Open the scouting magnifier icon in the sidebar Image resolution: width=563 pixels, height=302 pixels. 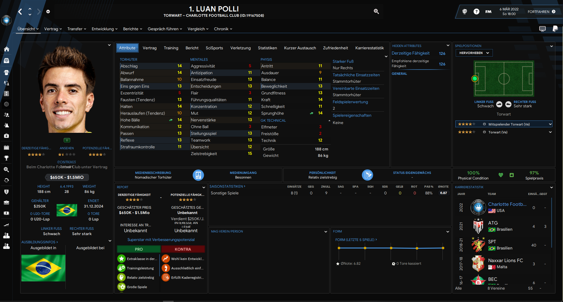click(6, 169)
